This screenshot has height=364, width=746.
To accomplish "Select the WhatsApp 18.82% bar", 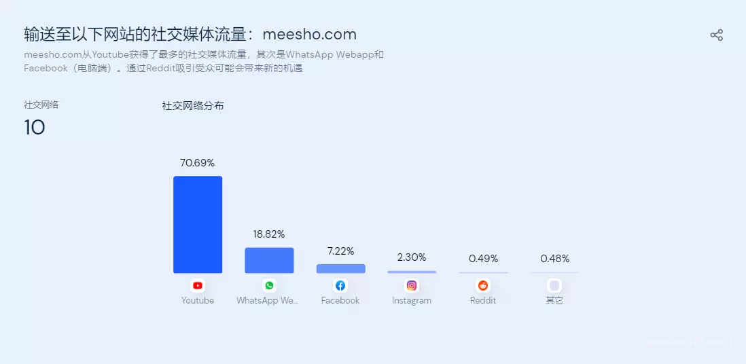I will pyautogui.click(x=269, y=260).
